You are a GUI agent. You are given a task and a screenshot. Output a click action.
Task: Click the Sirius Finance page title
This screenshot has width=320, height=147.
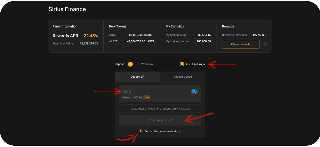click(67, 9)
